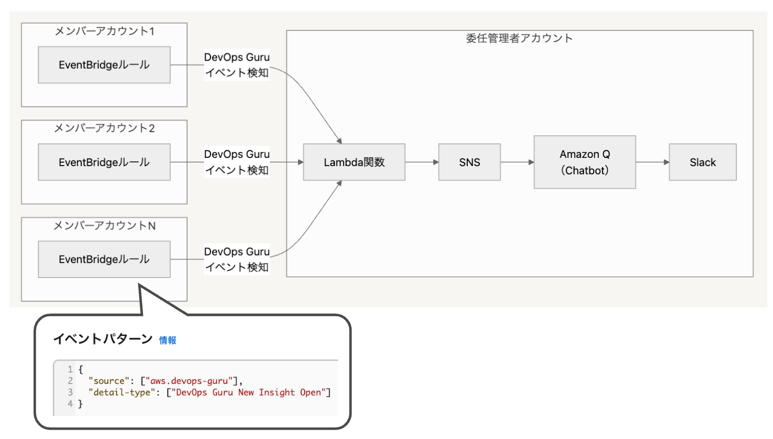Click line number 4 in the code editor
Viewport: 773px width, 439px height.
point(70,404)
